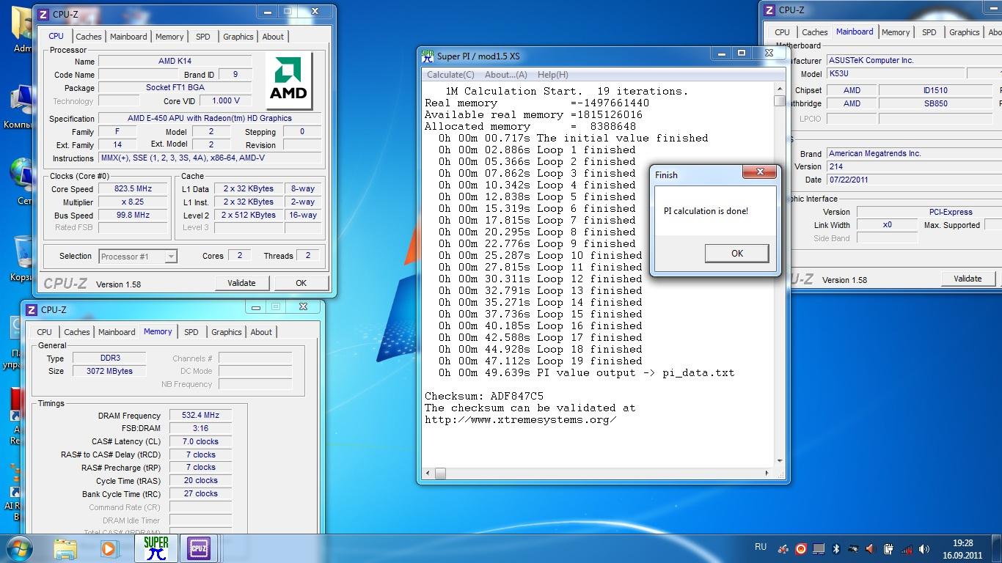Switch to Graphics tab in top-left CPU-Z
Viewport: 1002px width, 563px height.
point(238,37)
